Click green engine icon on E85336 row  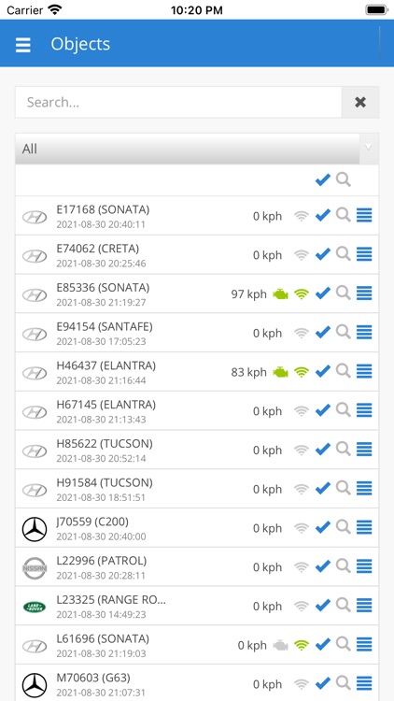tap(280, 294)
